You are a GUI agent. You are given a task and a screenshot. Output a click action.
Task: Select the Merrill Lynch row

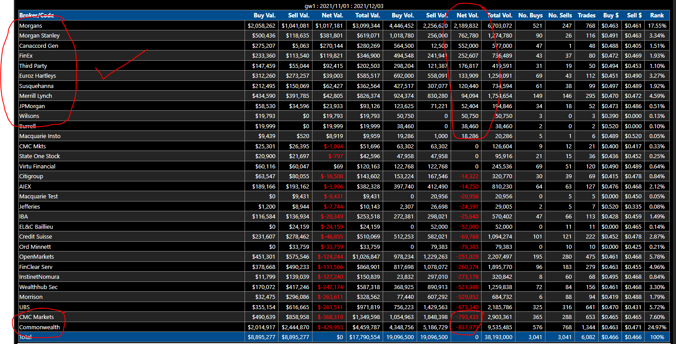344,96
